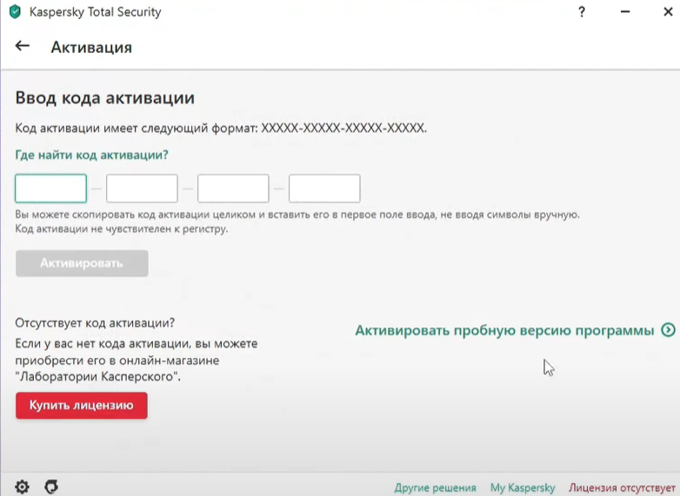Go back using the arrow next to Активация

pyautogui.click(x=22, y=46)
